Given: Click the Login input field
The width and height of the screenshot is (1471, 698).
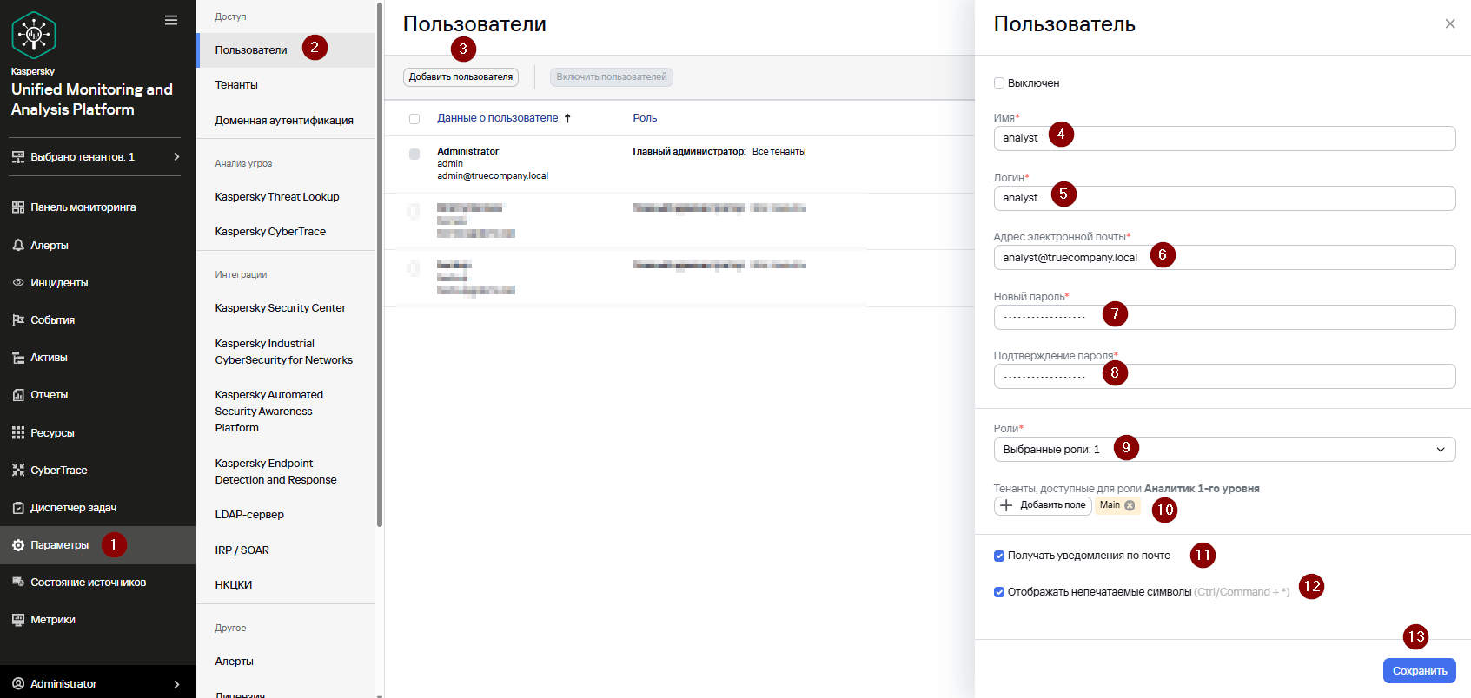Looking at the screenshot, I should point(1224,198).
